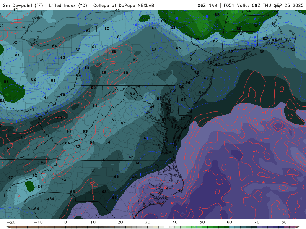Viewport: 306px width, 229px height.
Task: Click the '2m Dewpoint (°F)' title label
Action: 23,6
